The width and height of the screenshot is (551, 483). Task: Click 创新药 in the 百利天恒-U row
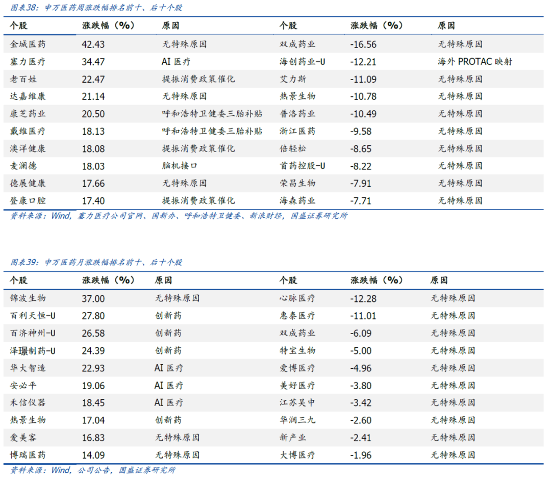[x=168, y=316]
